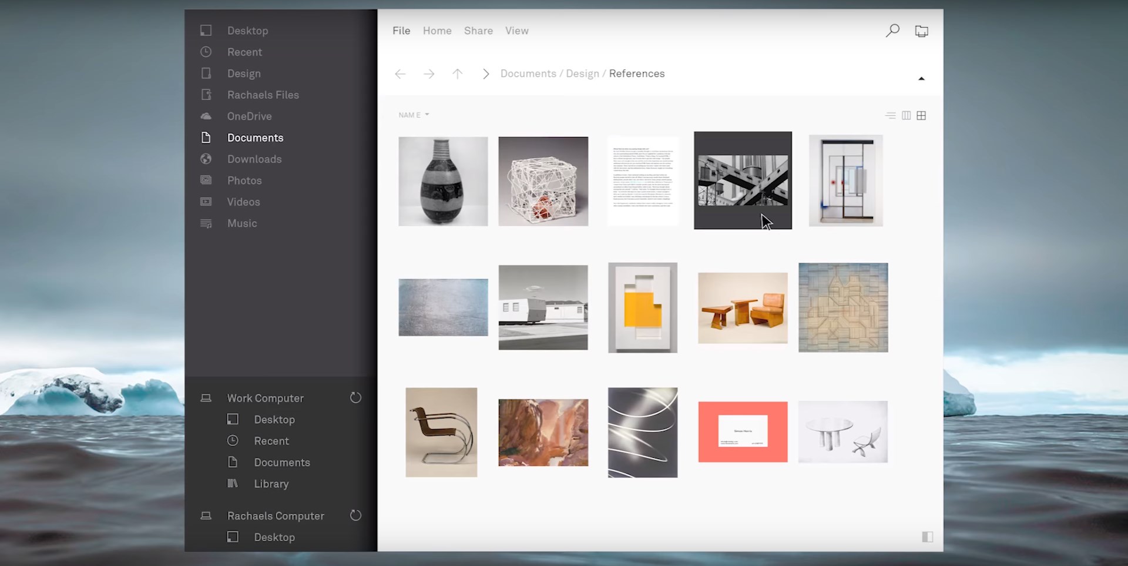Expand the breadcrumb path chevron
The image size is (1128, 566).
pyautogui.click(x=485, y=74)
